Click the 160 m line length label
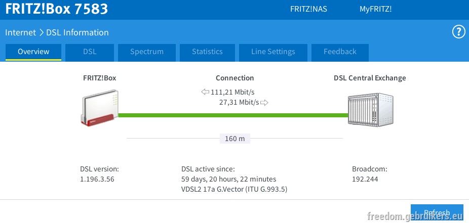This screenshot has width=469, height=223. (x=235, y=139)
